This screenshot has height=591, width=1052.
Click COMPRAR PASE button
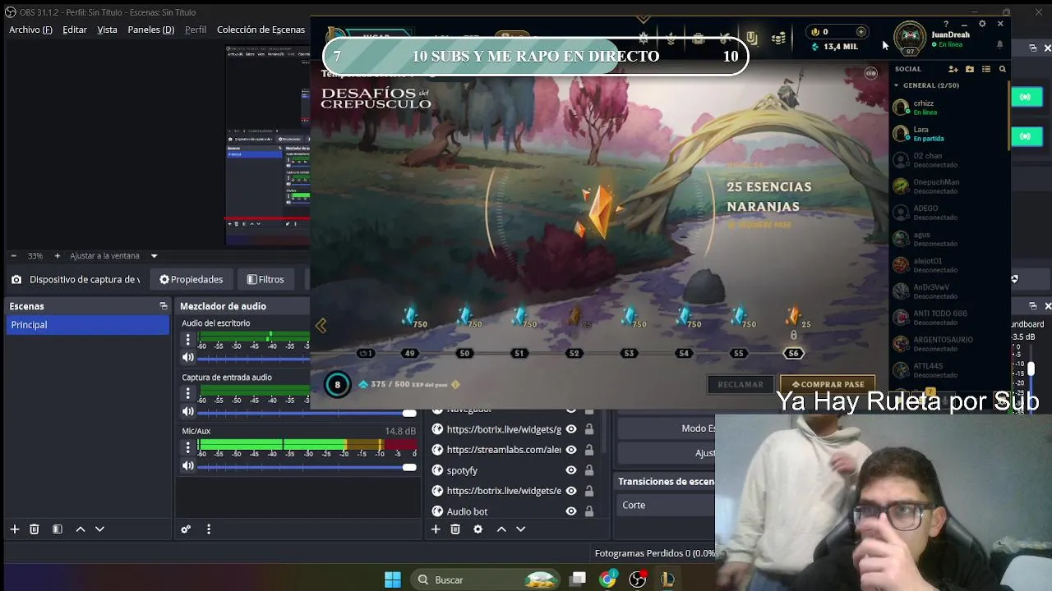pyautogui.click(x=828, y=384)
